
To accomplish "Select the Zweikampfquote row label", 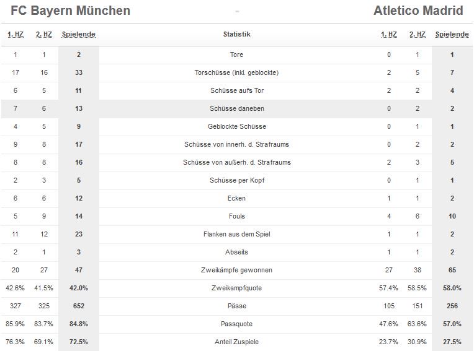I will (237, 288).
